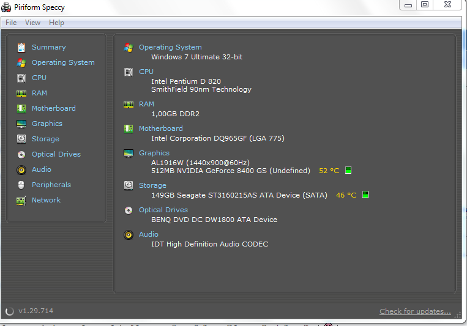Click the Graphics monitor icon in summary panel
This screenshot has height=326, width=467.
tap(129, 154)
